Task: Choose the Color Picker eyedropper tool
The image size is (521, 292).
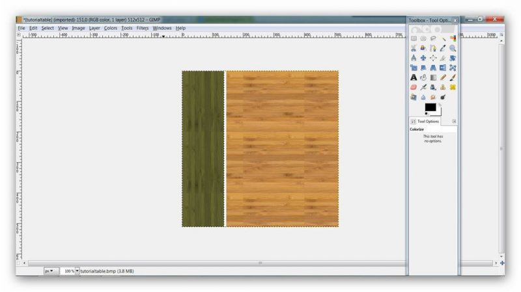Action: pos(443,48)
